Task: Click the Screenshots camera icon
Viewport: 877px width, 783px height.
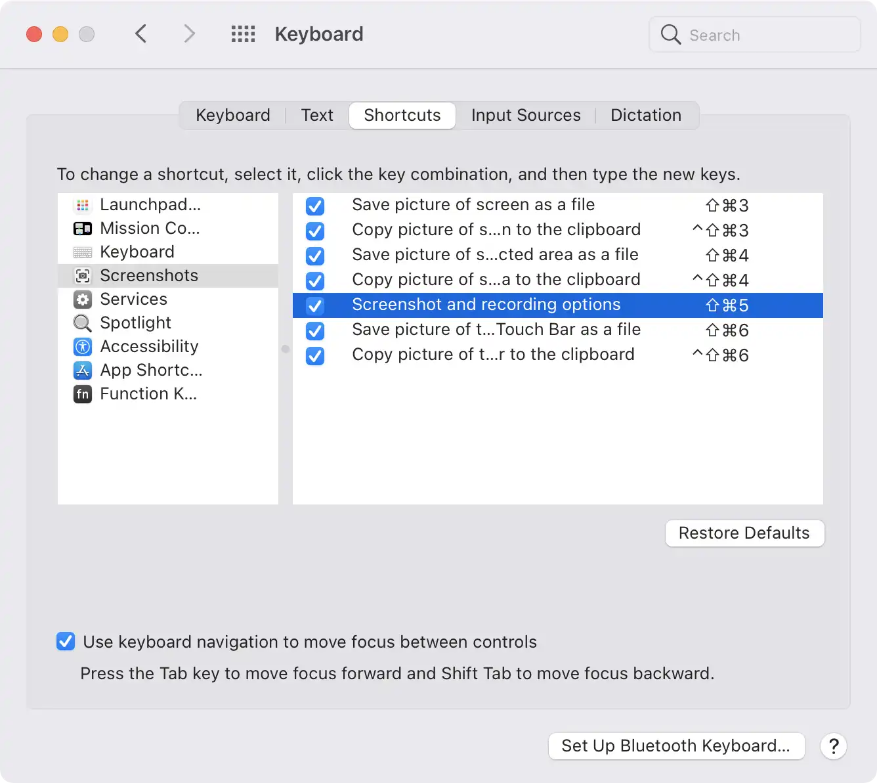Action: [x=83, y=276]
